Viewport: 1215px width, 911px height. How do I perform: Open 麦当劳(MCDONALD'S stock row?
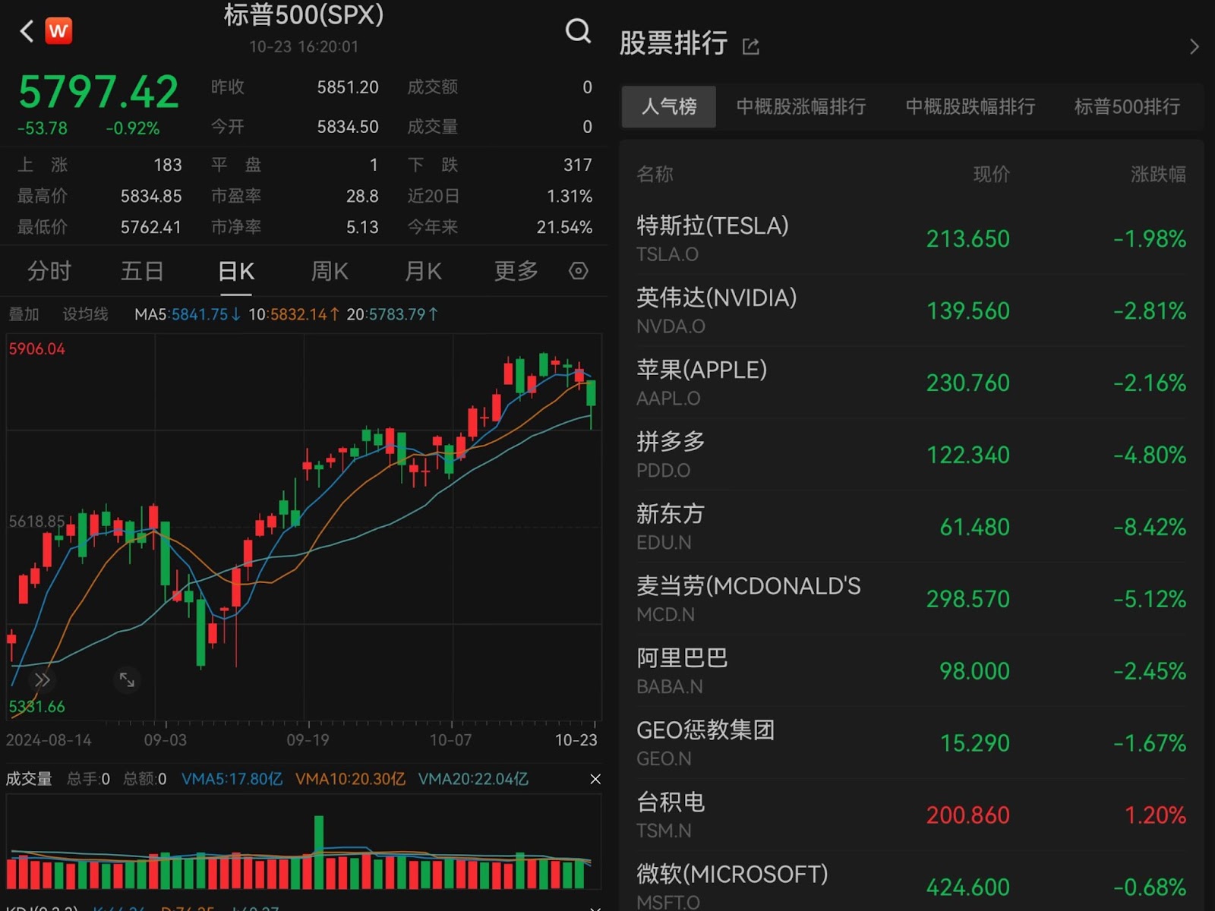coord(911,599)
